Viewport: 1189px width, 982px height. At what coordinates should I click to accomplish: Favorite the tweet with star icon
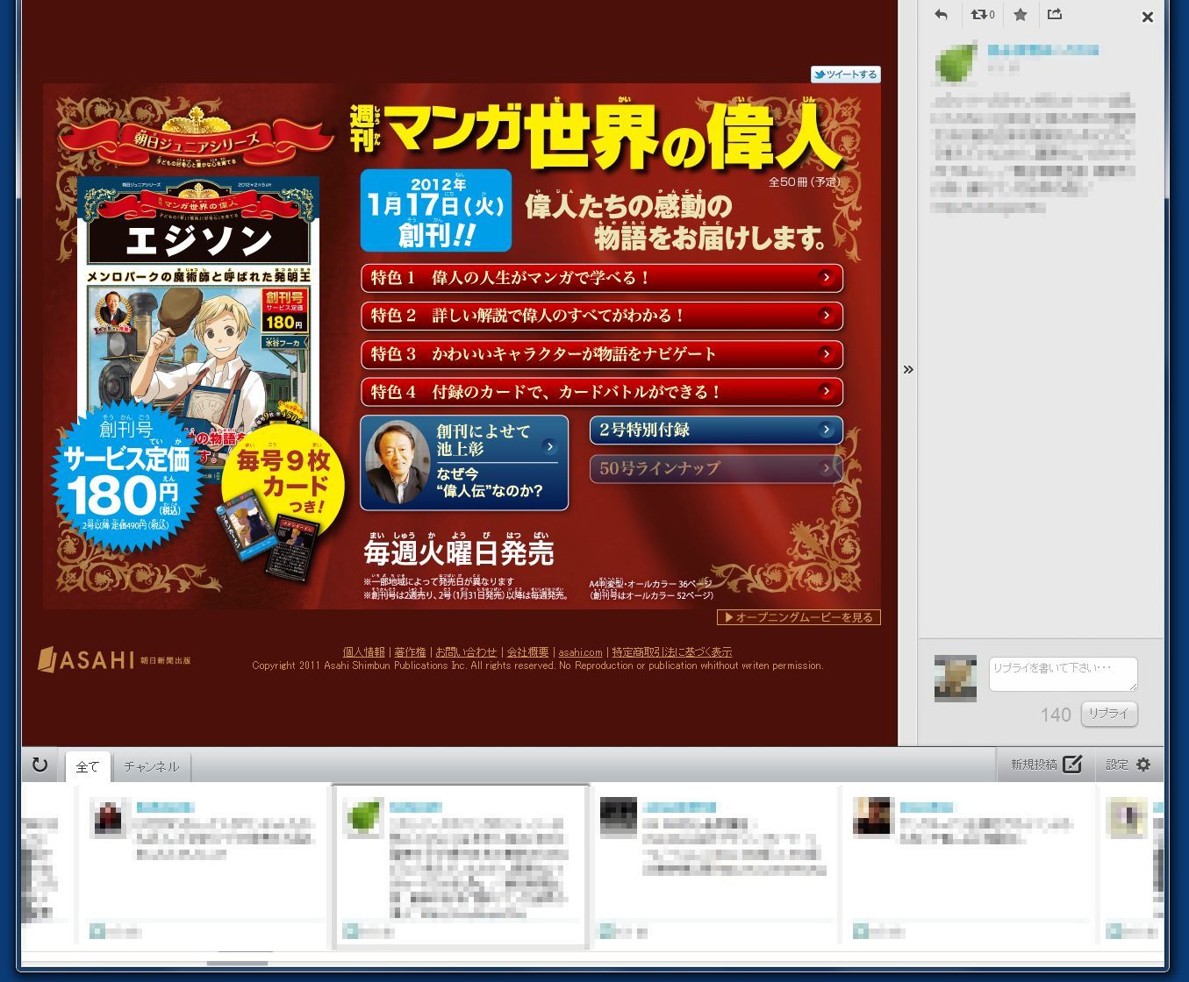tap(1021, 14)
